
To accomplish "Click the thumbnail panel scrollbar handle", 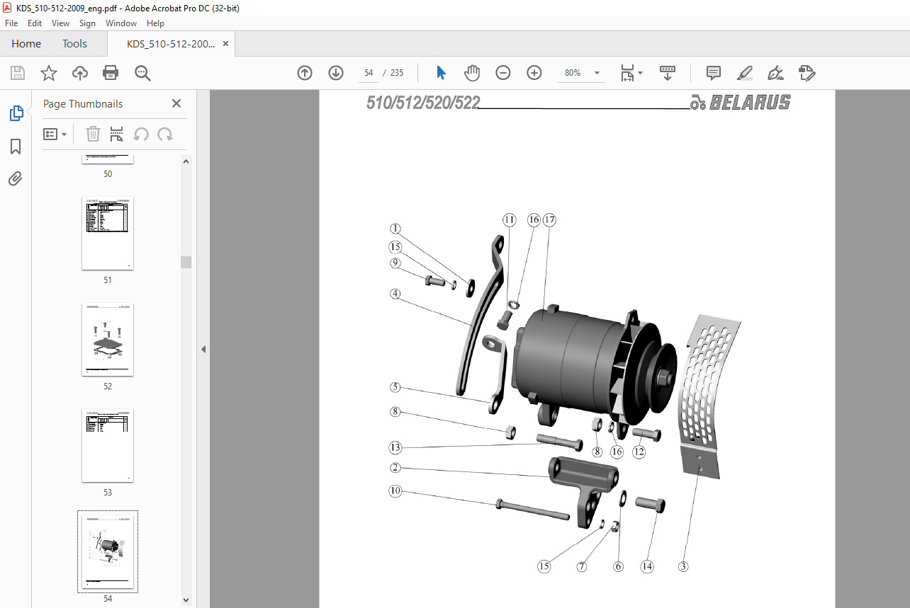I will (x=186, y=262).
